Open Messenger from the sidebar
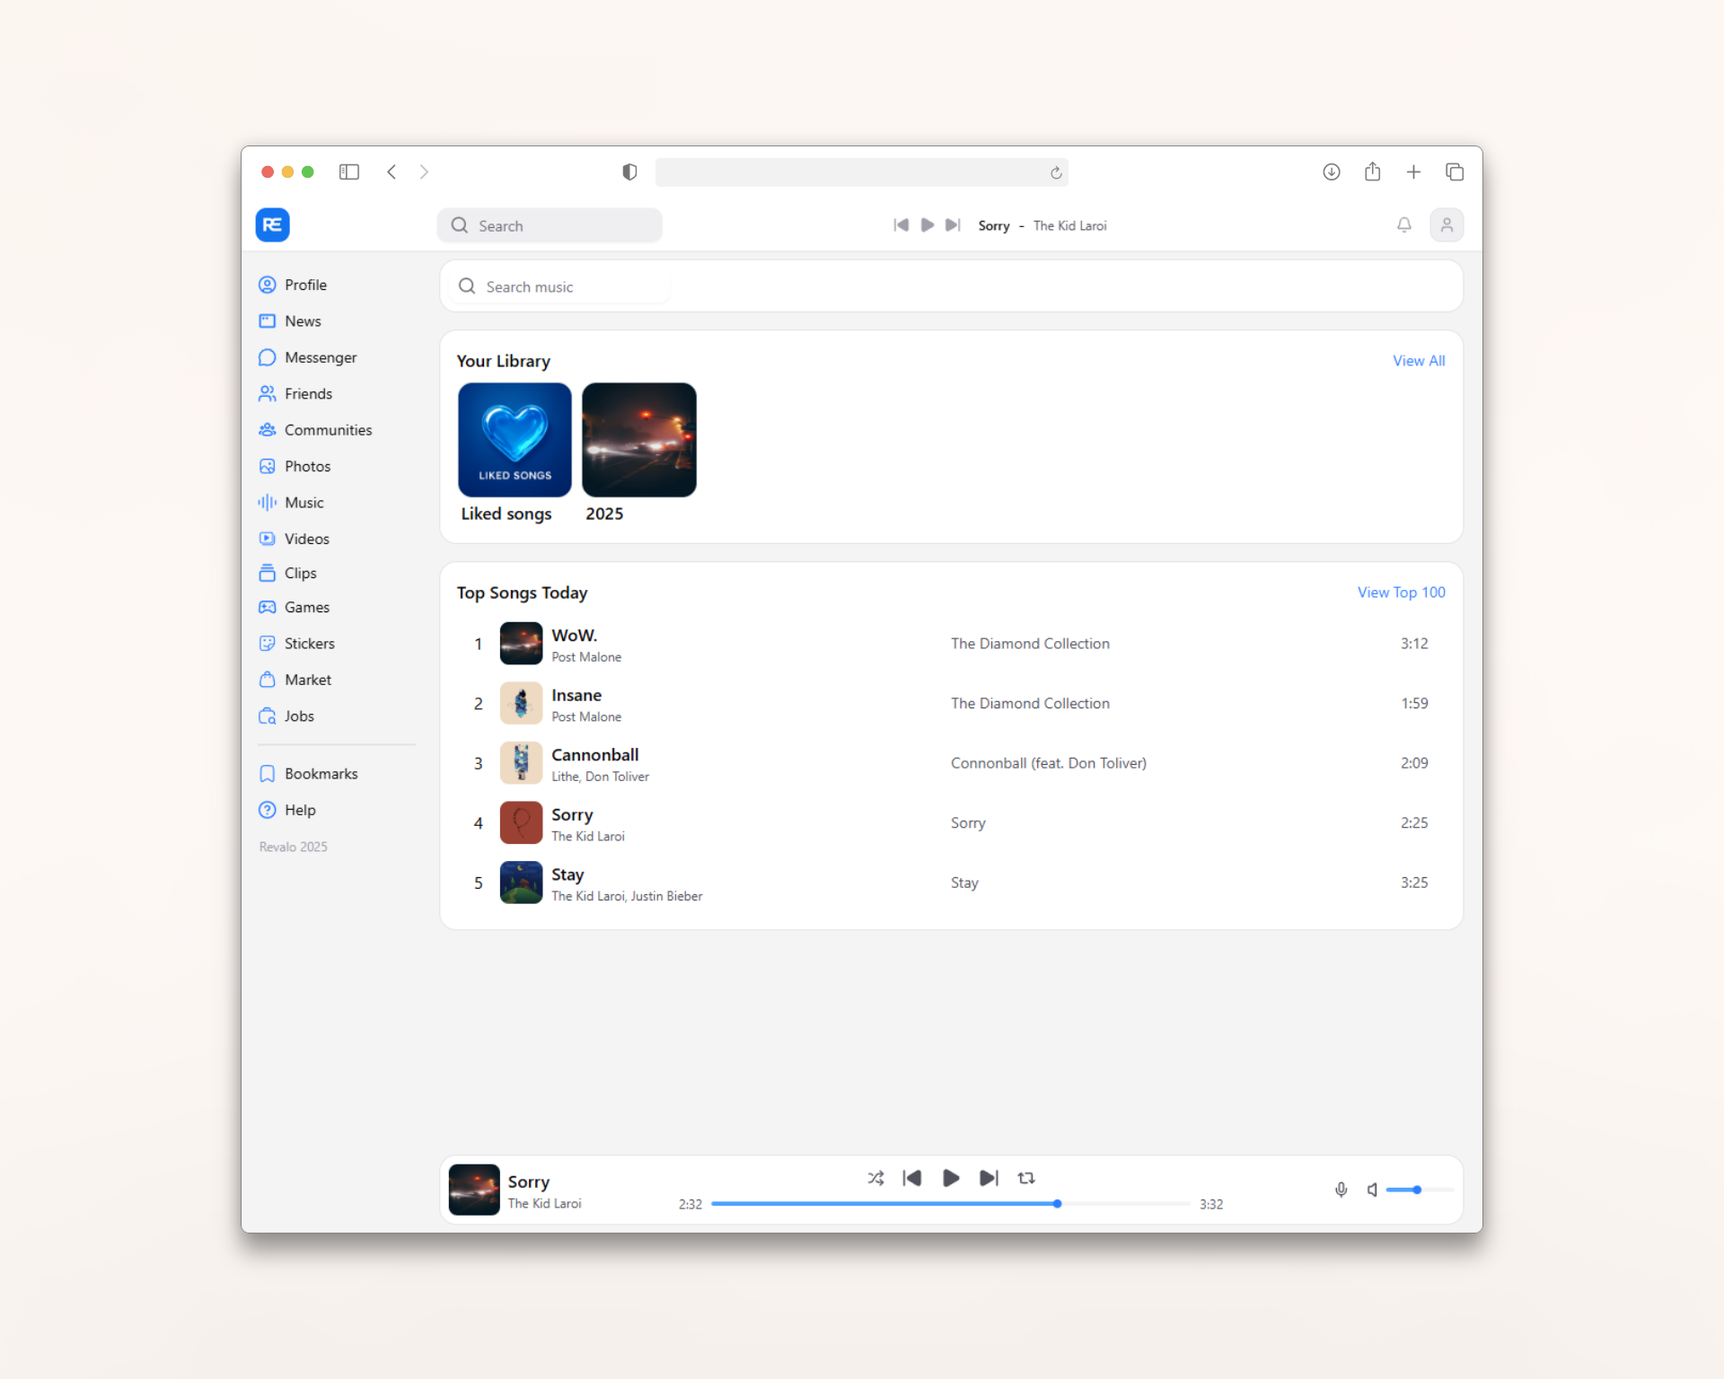The width and height of the screenshot is (1724, 1379). pyautogui.click(x=320, y=356)
